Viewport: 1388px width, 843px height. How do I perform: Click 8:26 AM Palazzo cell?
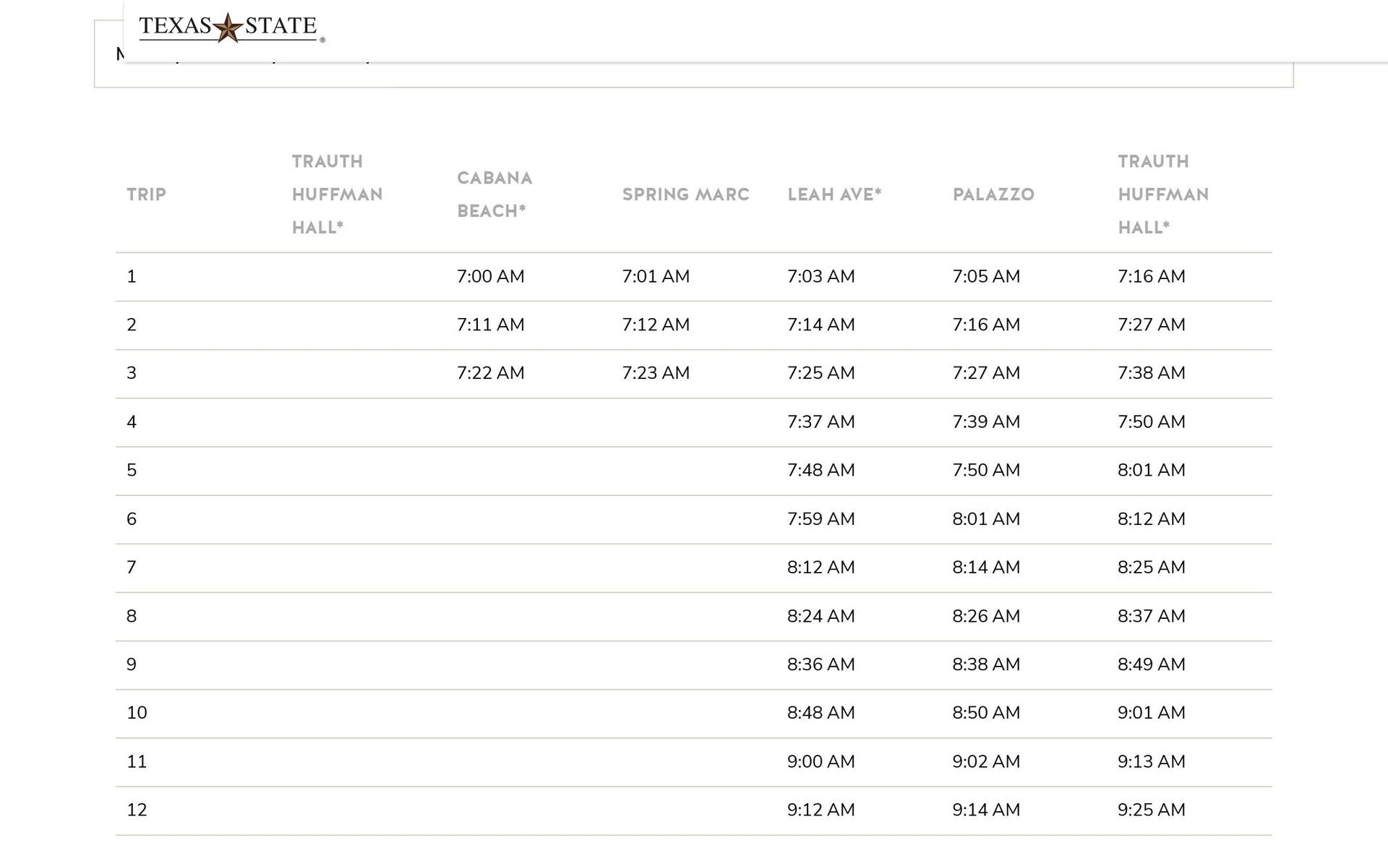pos(986,617)
